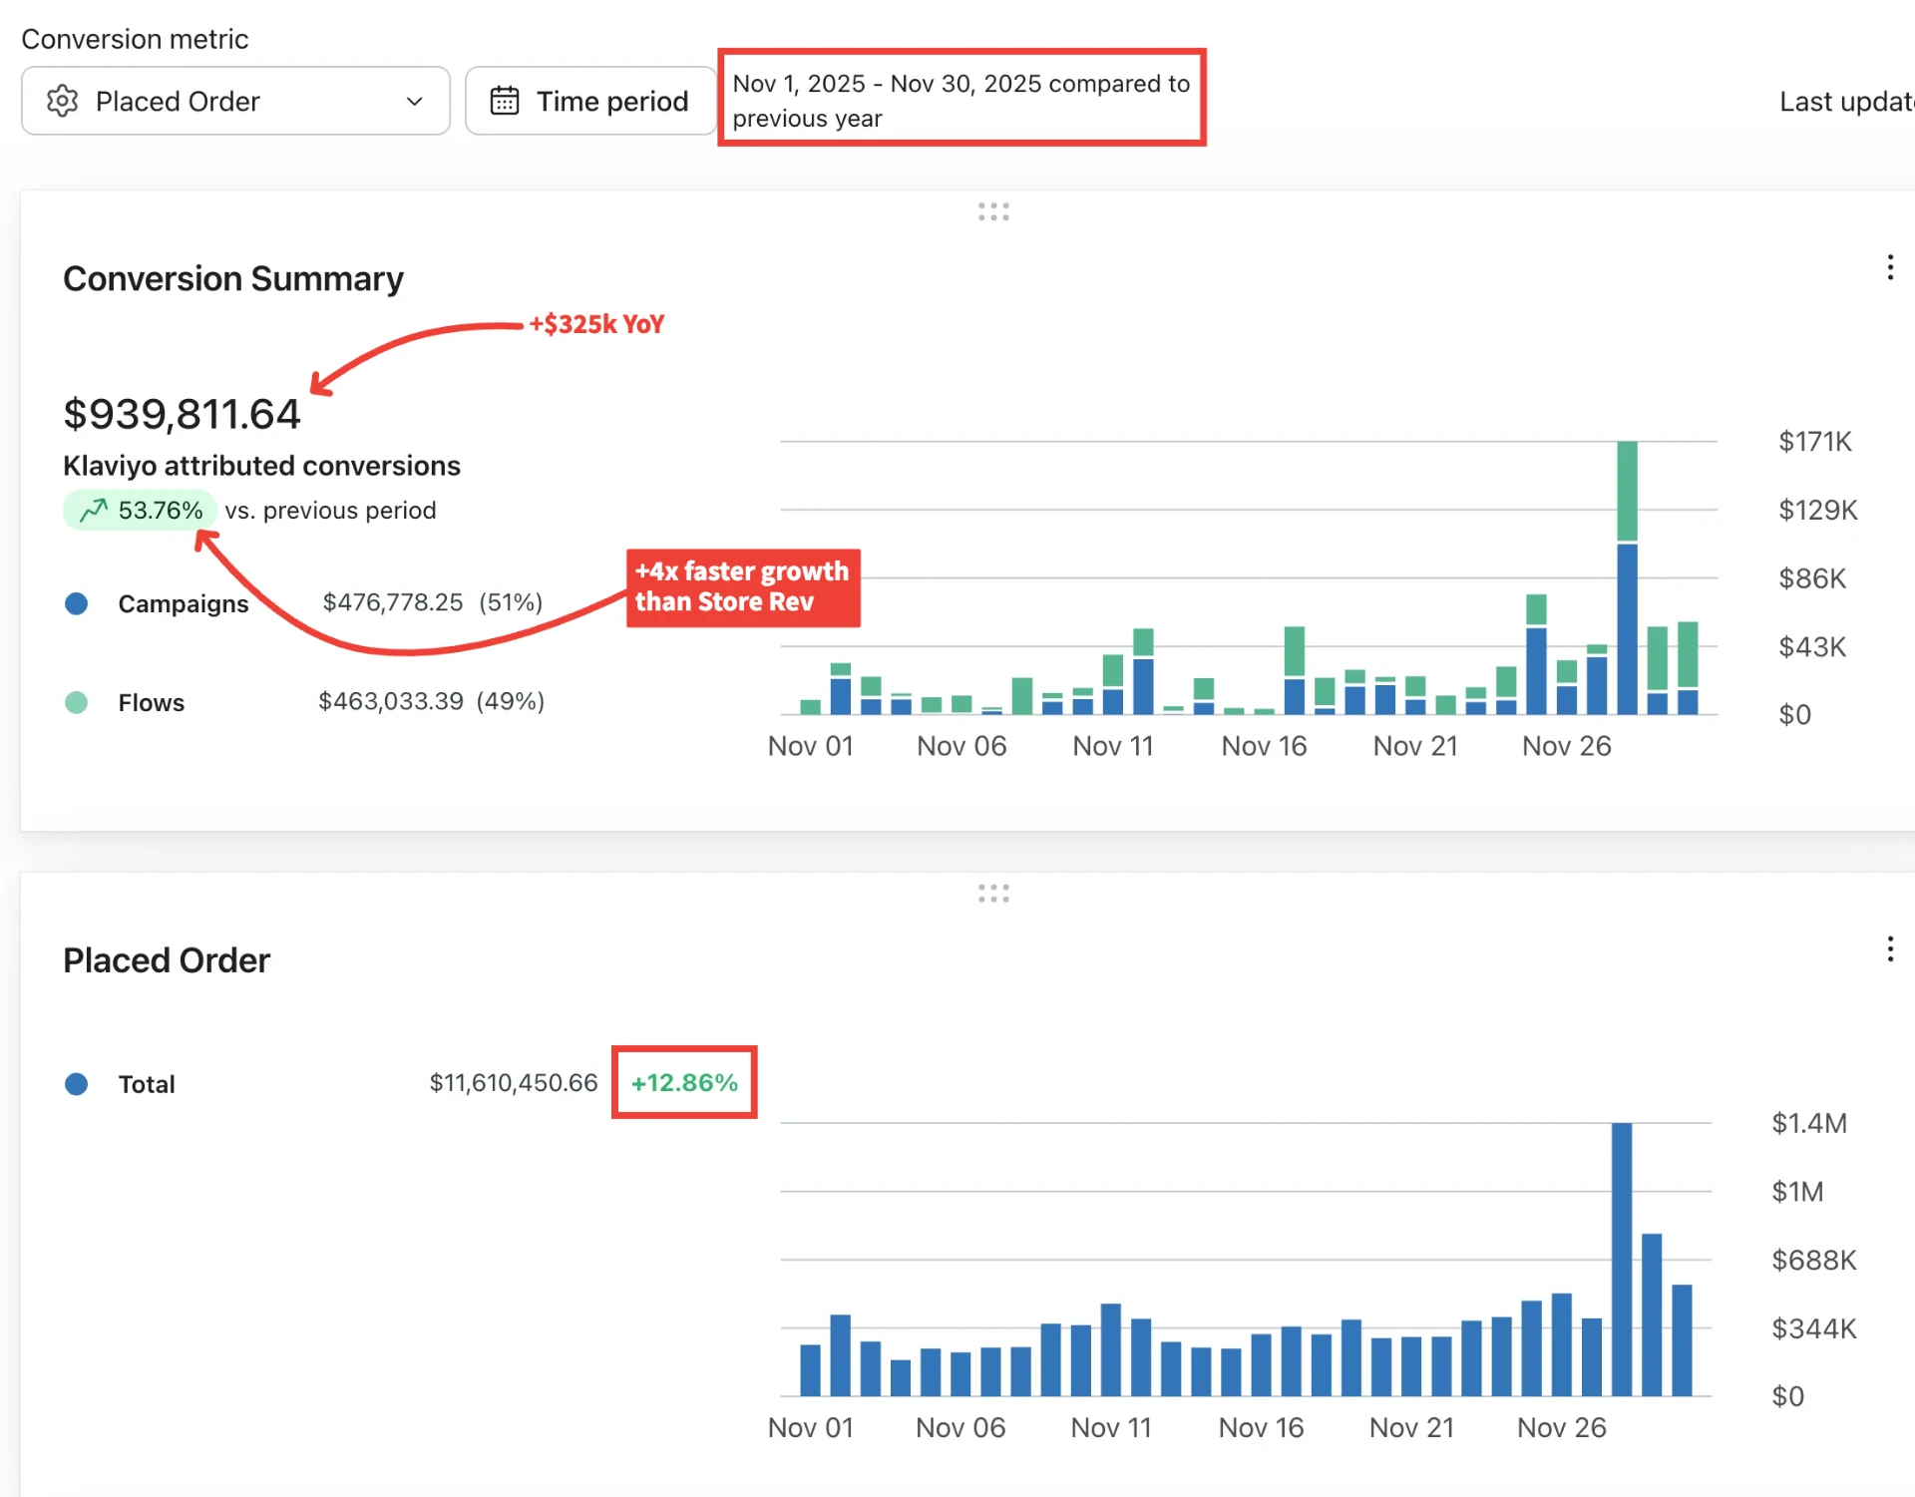This screenshot has width=1915, height=1497.
Task: Click Nov 26 label on Conversion Summary axis
Action: [x=1566, y=746]
